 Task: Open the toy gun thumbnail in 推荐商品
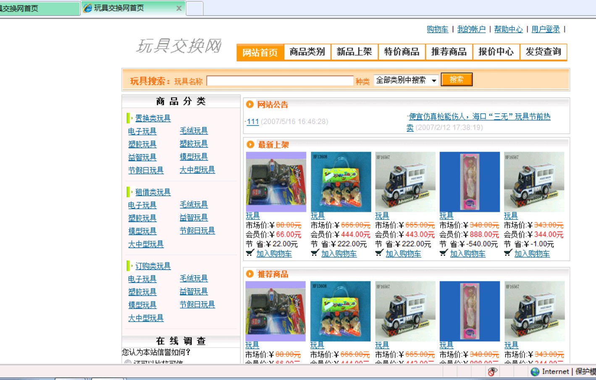[x=276, y=311]
